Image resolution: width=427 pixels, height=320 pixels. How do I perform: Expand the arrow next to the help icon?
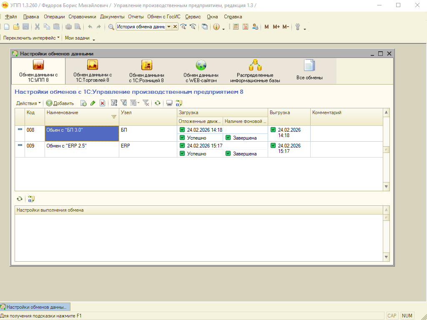pyautogui.click(x=224, y=29)
